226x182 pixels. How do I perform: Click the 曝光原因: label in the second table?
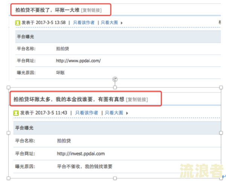tap(25, 167)
